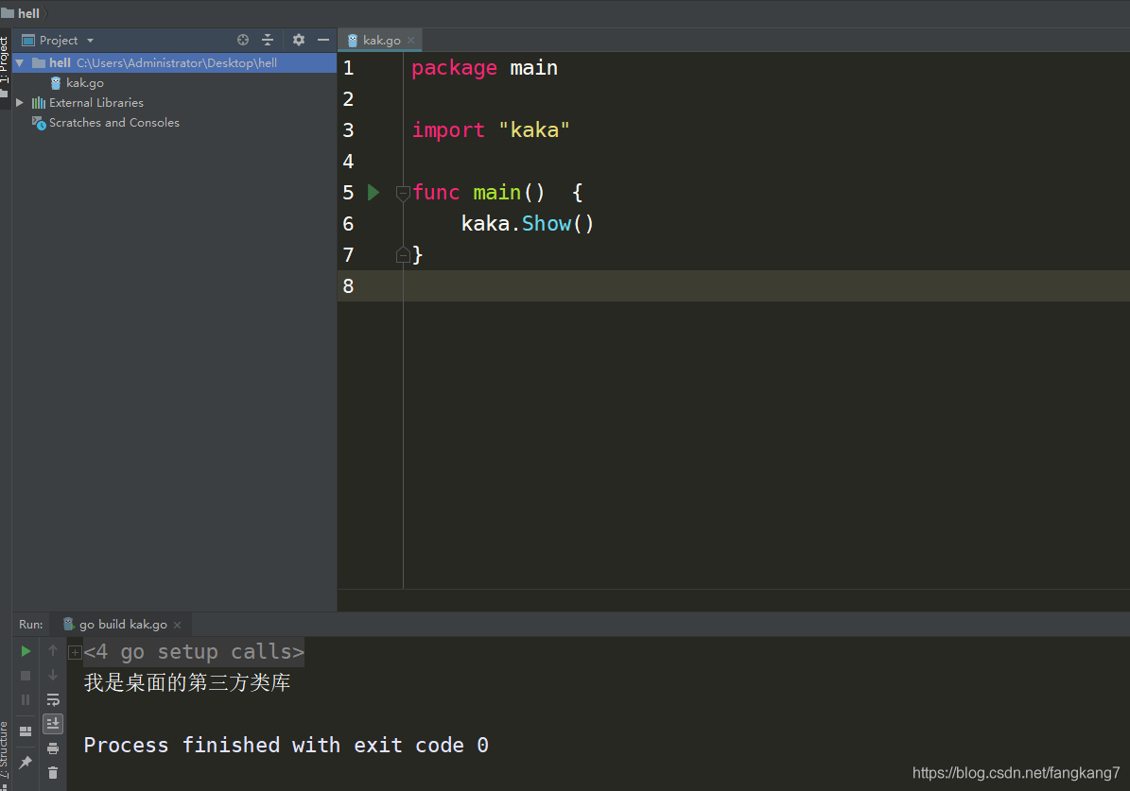Click the go build kak.go run tab
Screen dimensions: 1130x791
tap(123, 625)
